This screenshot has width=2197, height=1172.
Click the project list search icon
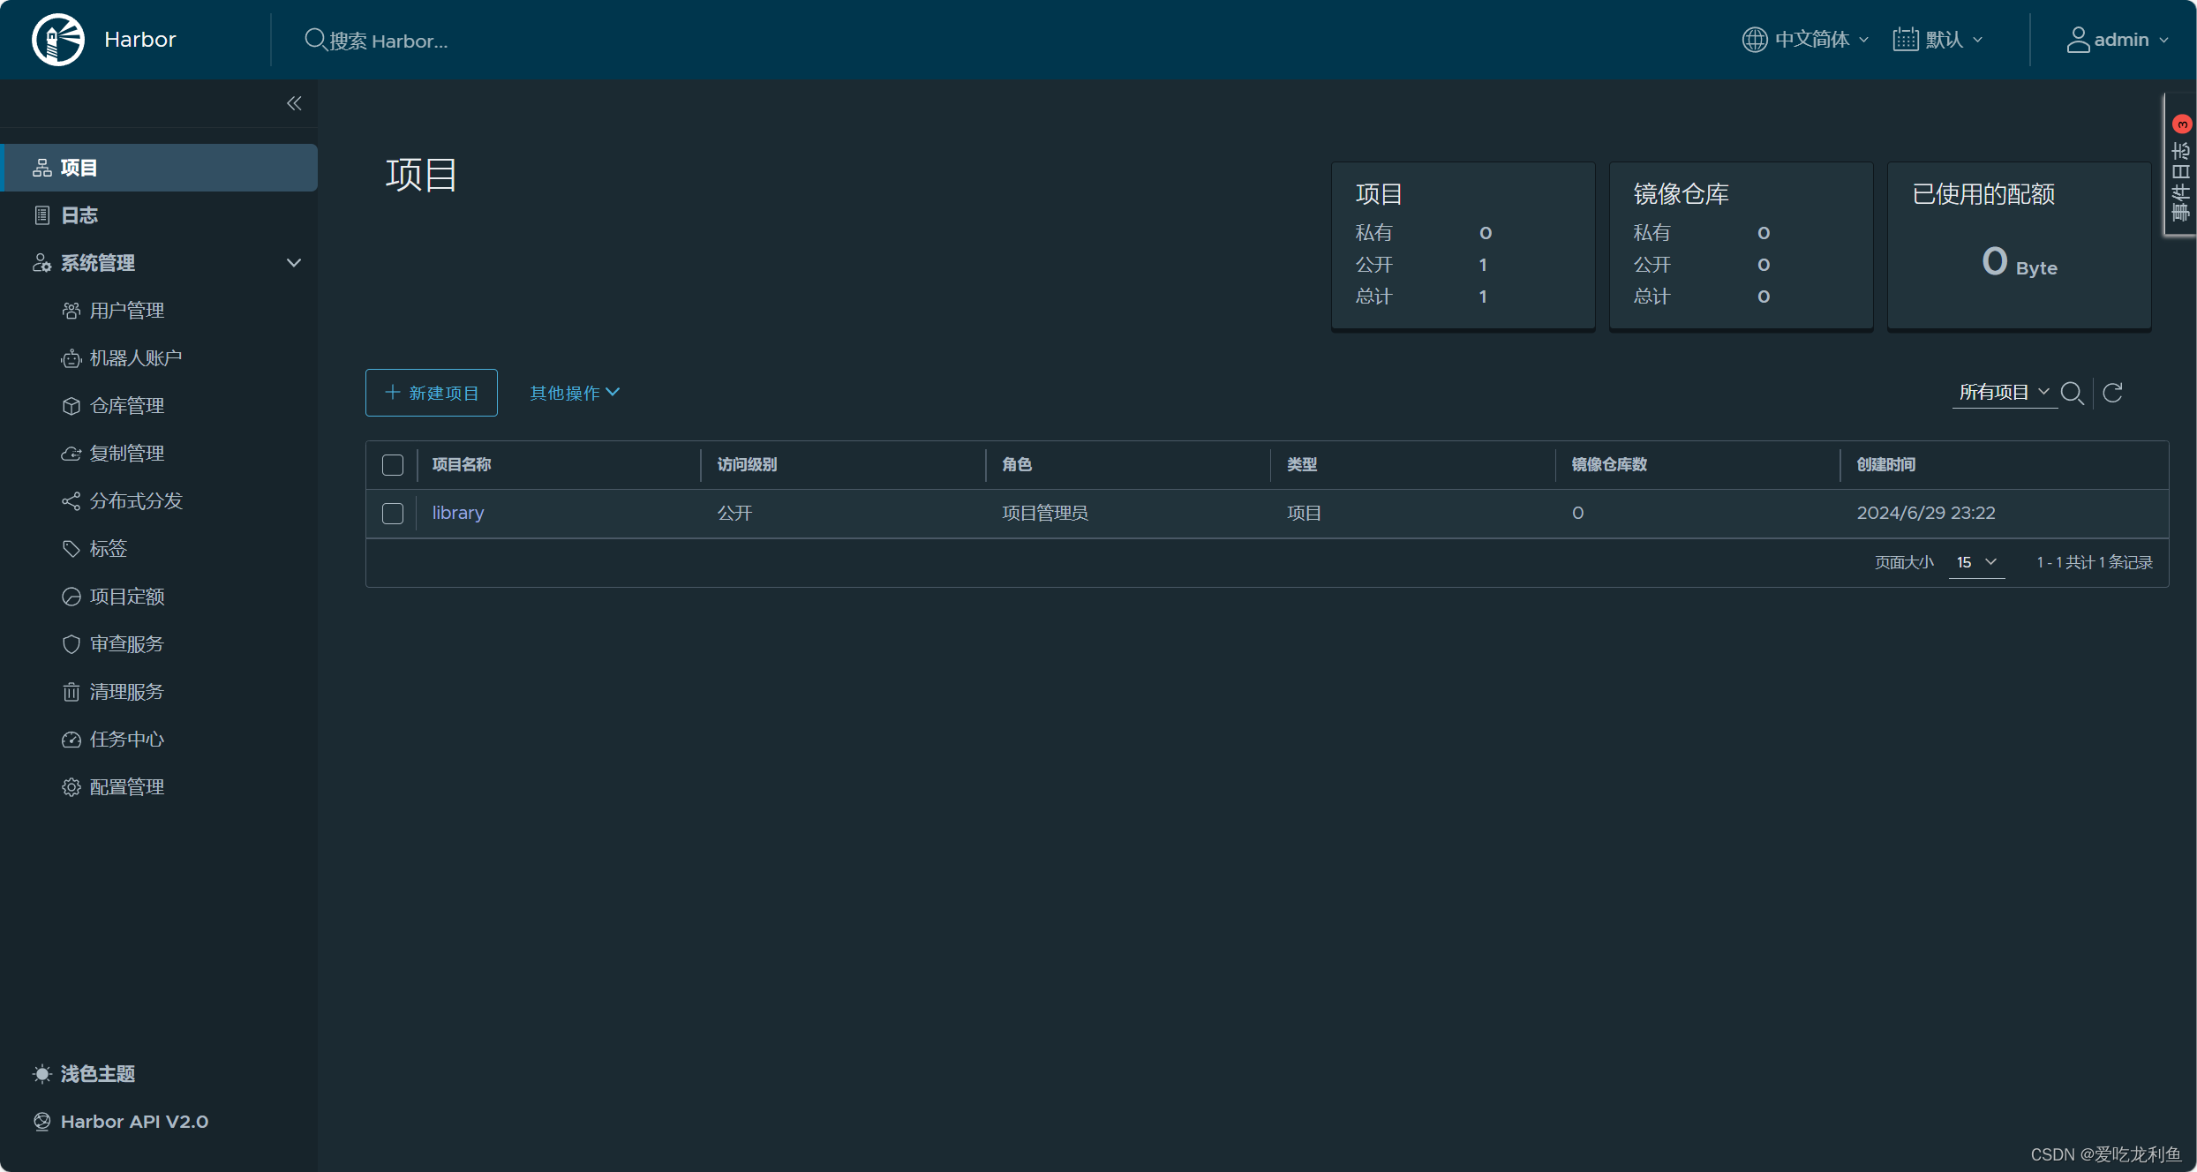point(2072,393)
